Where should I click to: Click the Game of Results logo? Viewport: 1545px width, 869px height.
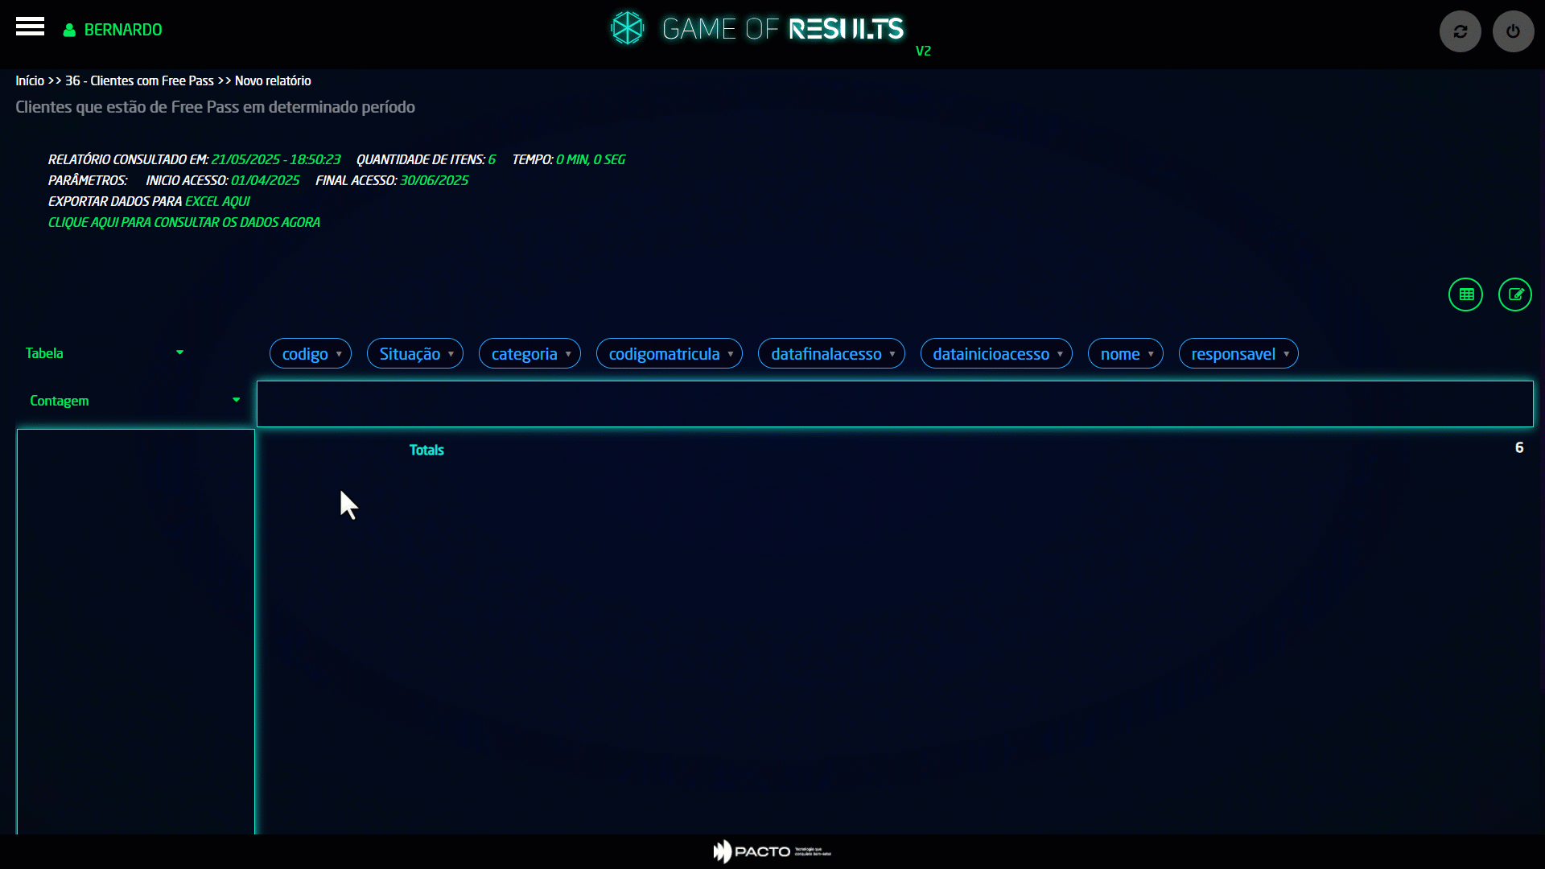pyautogui.click(x=756, y=29)
